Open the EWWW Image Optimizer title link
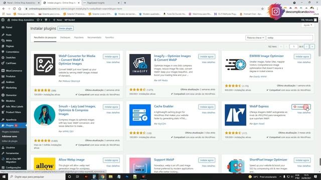This screenshot has width=321, height=180. [x=266, y=56]
